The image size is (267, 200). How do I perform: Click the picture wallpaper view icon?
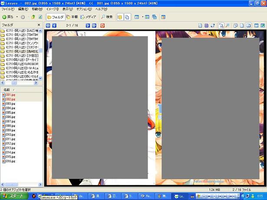pos(263,26)
